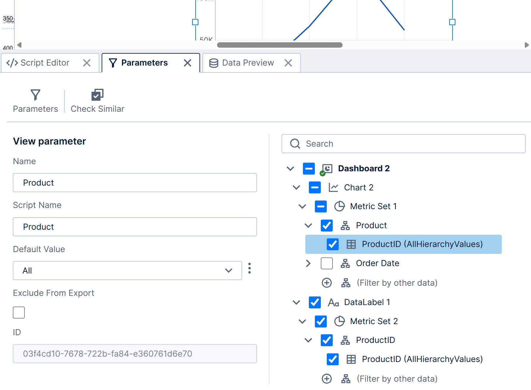Close the Script Editor tab

87,63
